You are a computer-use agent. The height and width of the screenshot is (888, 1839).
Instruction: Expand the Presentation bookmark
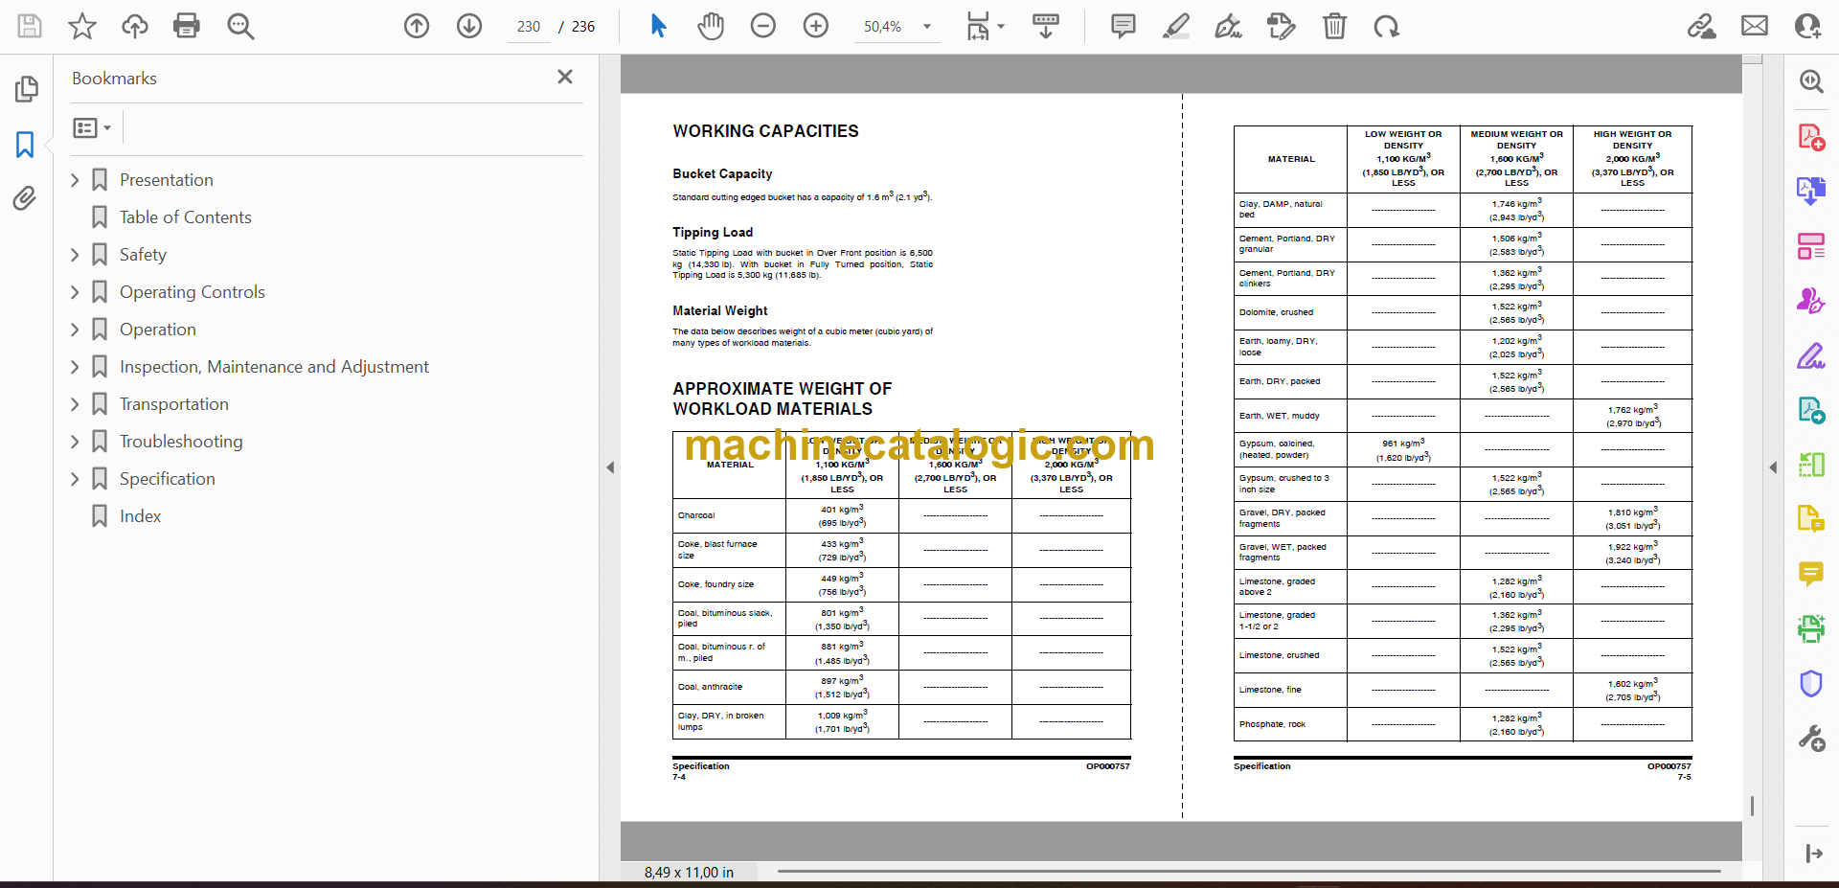[x=75, y=180]
